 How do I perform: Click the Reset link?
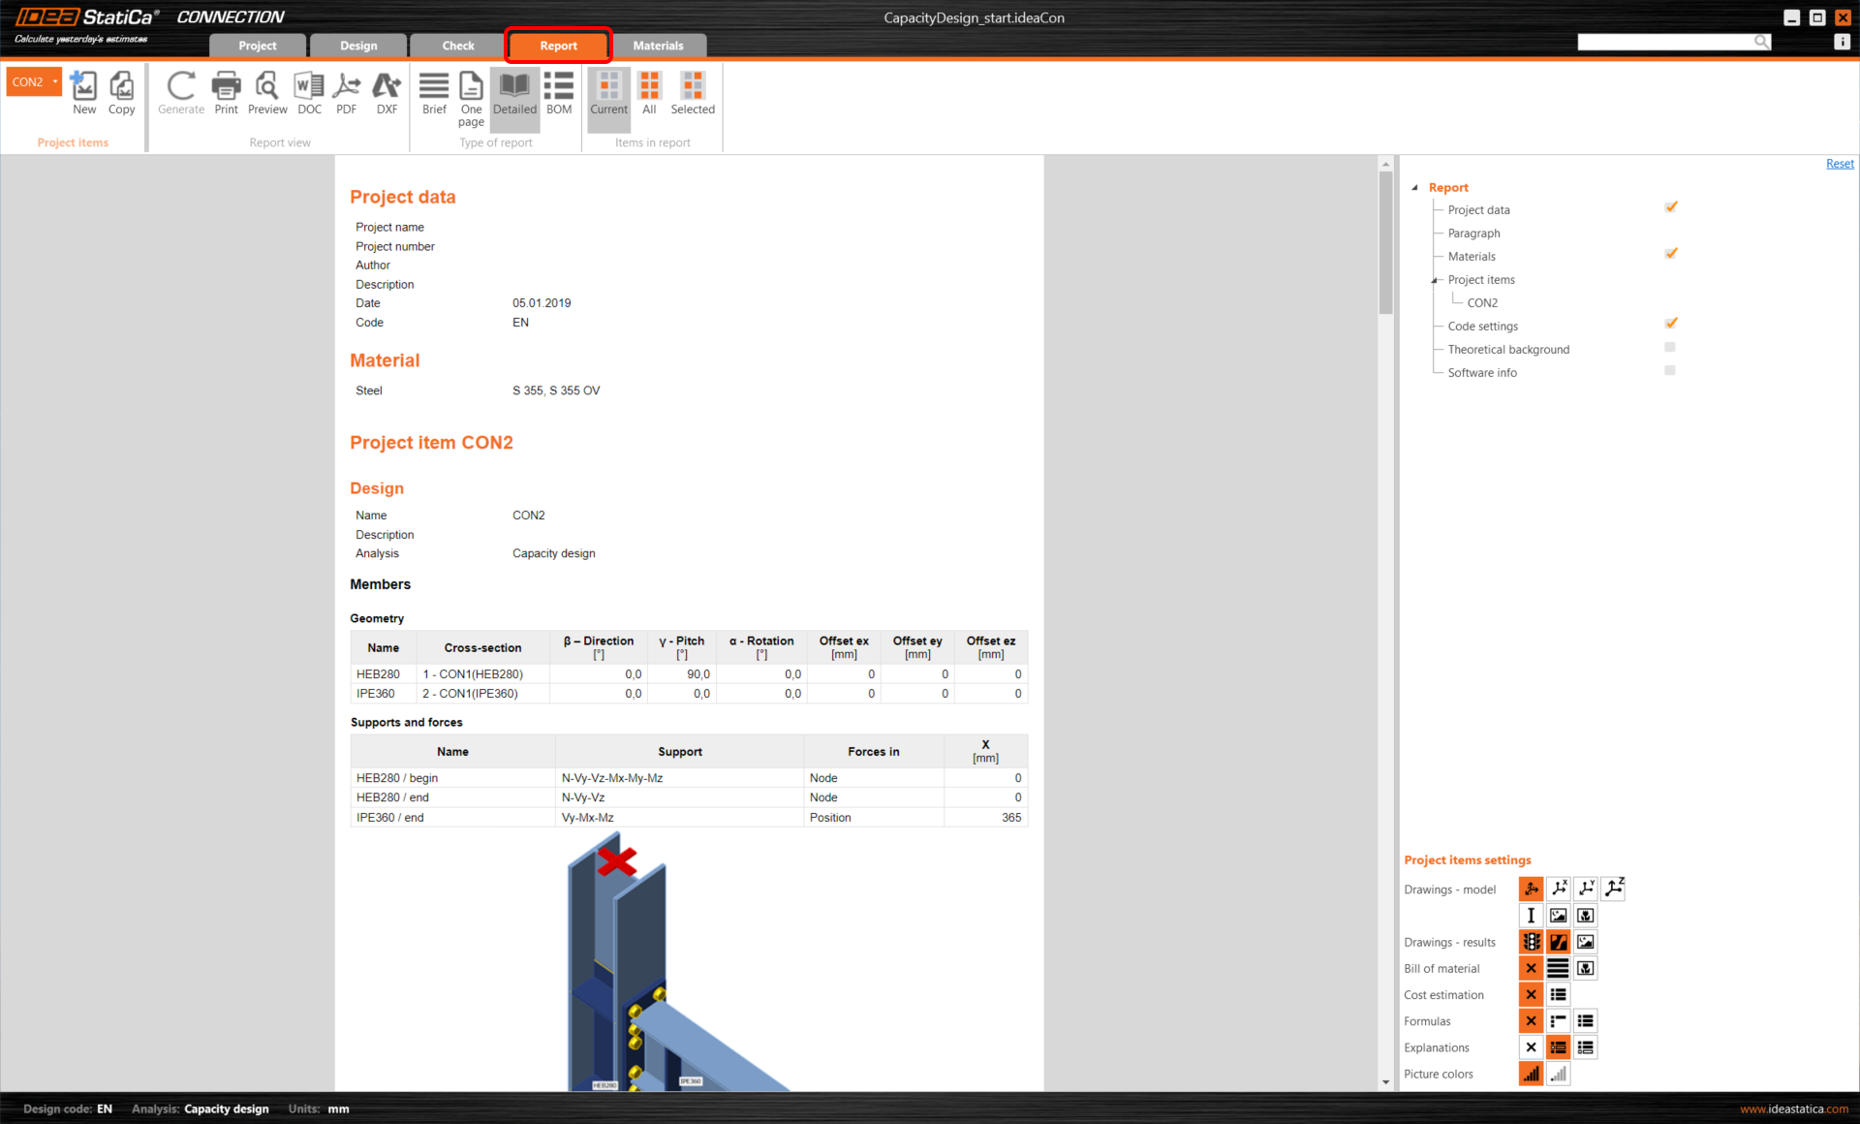click(x=1839, y=164)
